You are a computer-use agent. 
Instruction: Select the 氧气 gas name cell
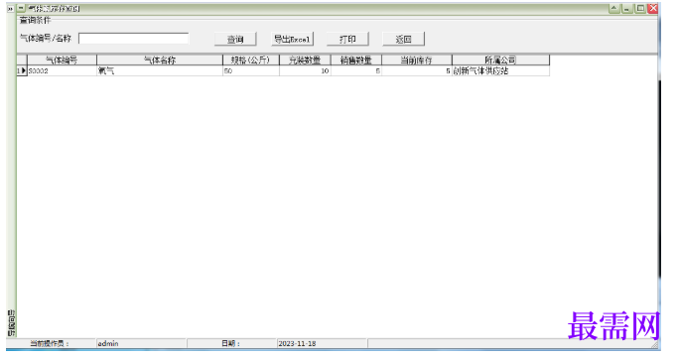[x=160, y=71]
